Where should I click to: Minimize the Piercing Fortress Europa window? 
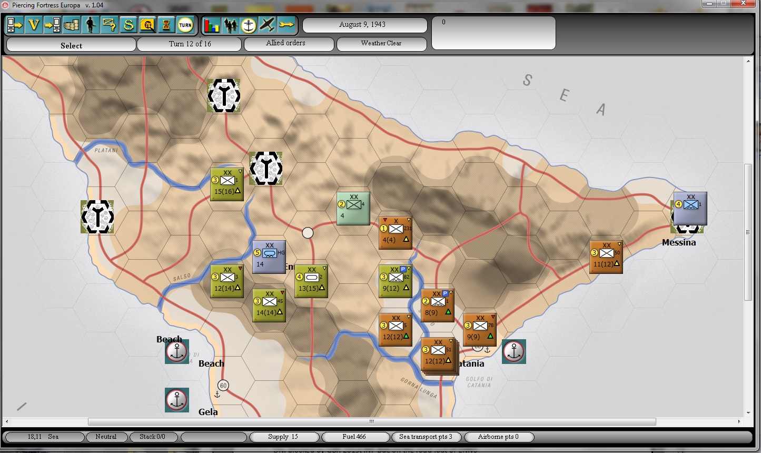pos(709,4)
